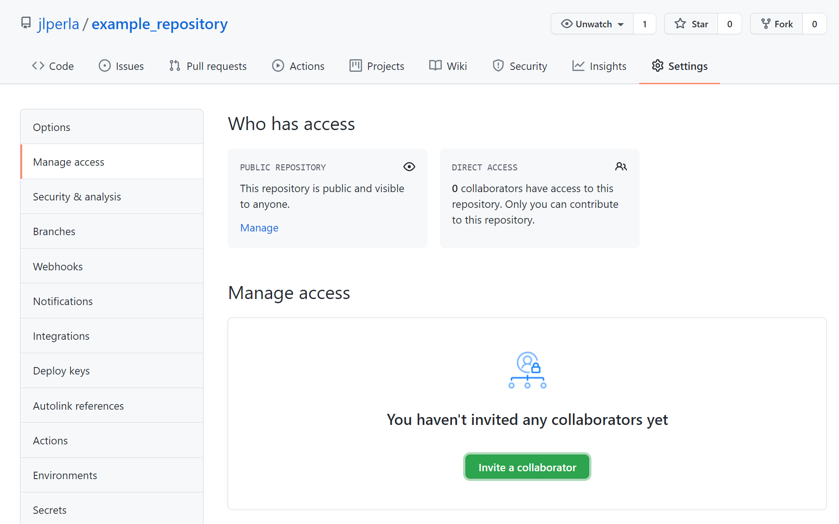
Task: Switch to the Actions tab
Action: [298, 66]
